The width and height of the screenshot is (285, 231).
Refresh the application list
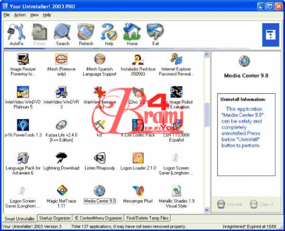86,34
